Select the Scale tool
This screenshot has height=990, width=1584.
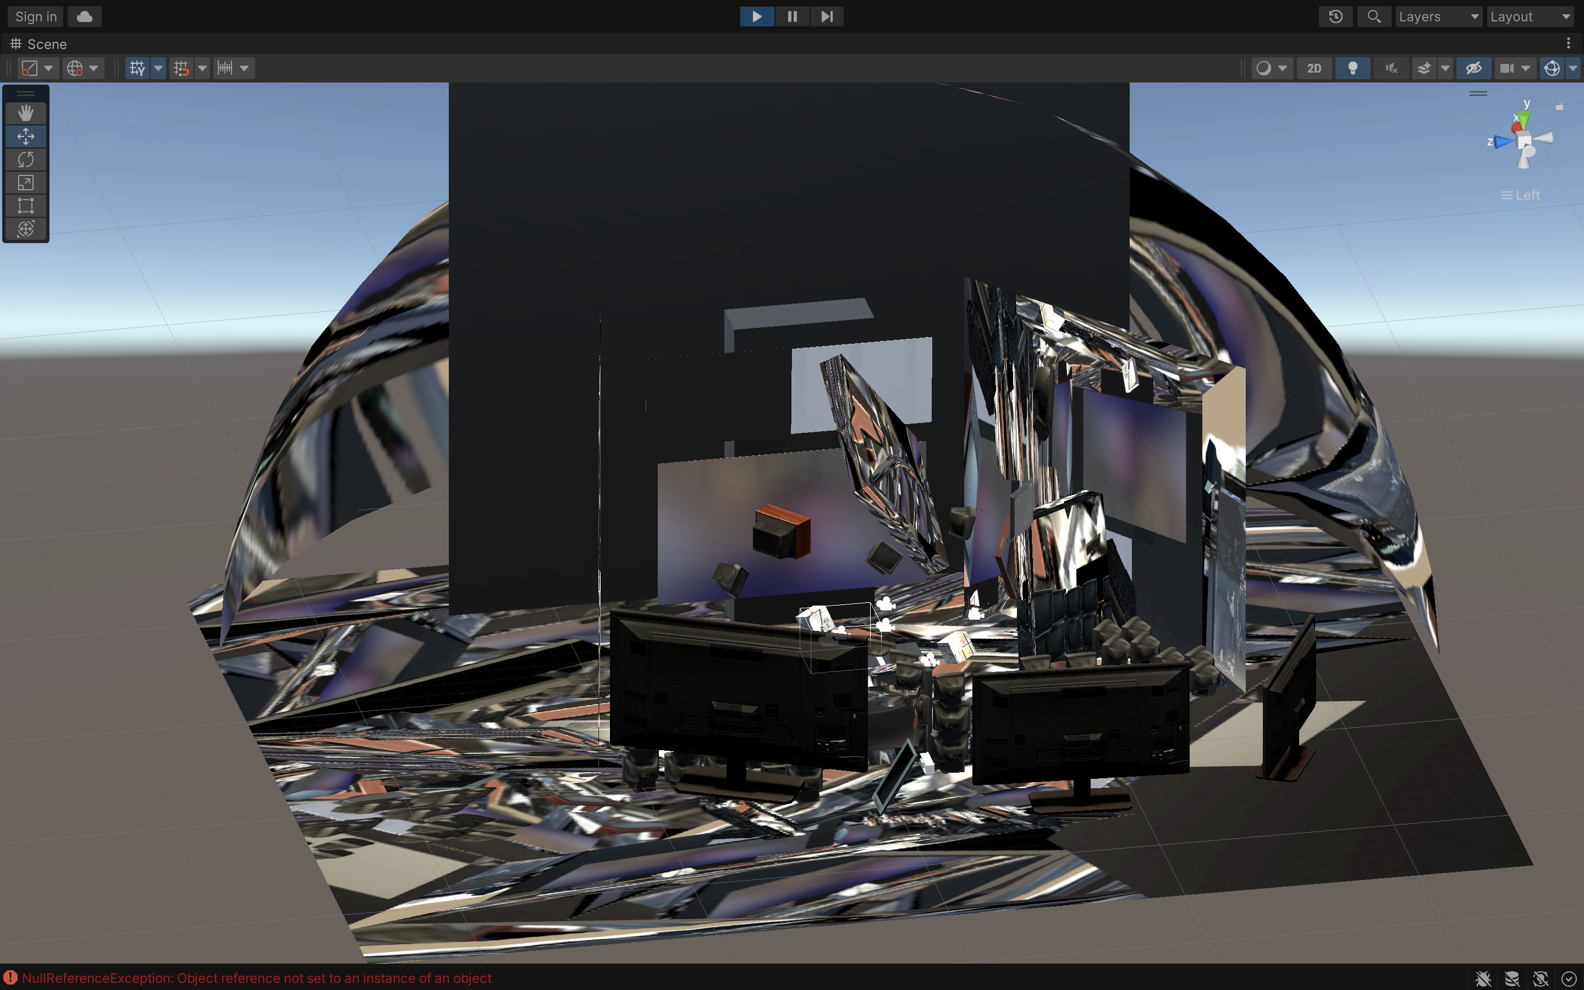pos(25,183)
